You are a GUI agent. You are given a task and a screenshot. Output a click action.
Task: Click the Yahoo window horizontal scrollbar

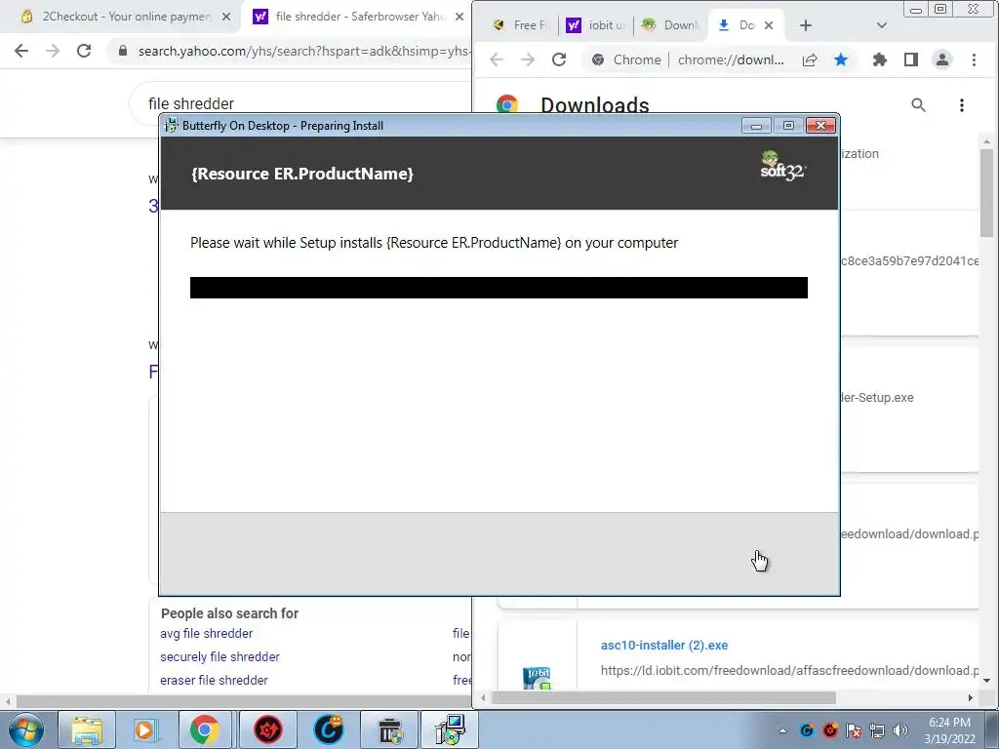[242, 702]
